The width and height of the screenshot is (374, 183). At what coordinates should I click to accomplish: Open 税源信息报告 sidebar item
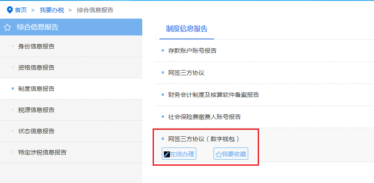click(71, 110)
